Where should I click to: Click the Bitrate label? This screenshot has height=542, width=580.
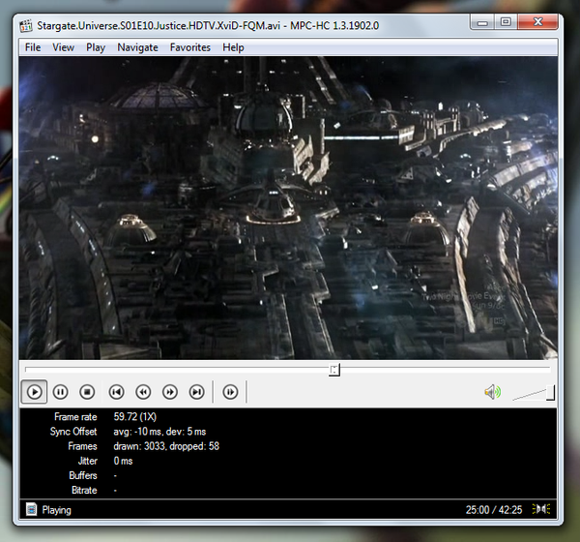click(x=84, y=490)
